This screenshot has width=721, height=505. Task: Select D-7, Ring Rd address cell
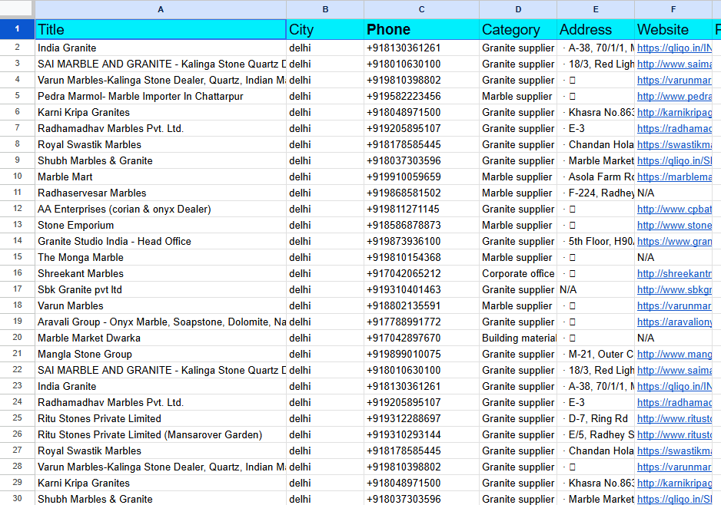(596, 418)
